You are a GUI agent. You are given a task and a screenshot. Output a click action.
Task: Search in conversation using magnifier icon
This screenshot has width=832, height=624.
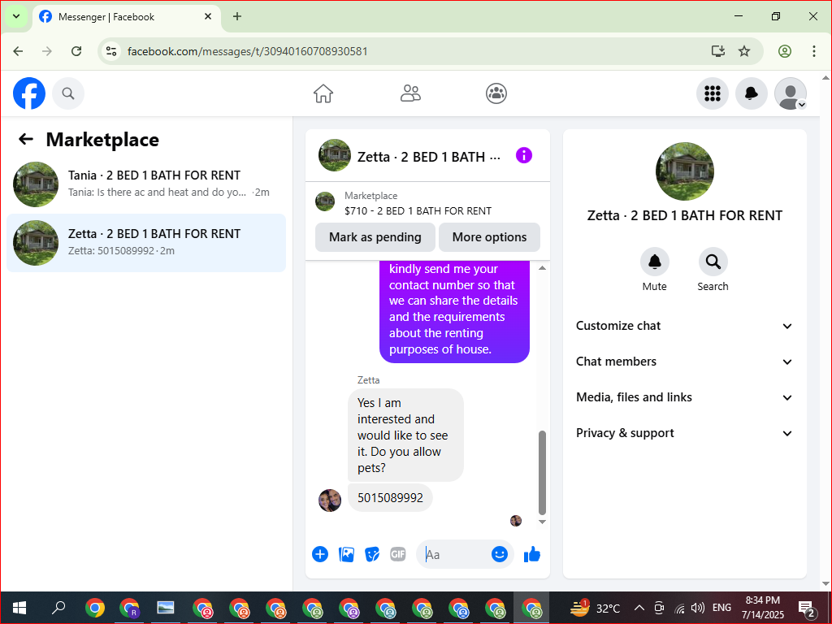pos(713,262)
